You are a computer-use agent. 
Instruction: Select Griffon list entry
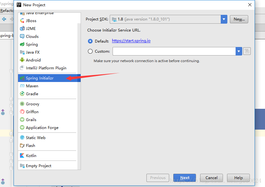[x=49, y=112]
